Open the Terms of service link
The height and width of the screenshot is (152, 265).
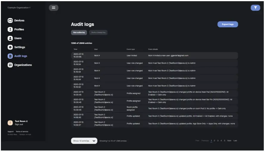(22, 131)
